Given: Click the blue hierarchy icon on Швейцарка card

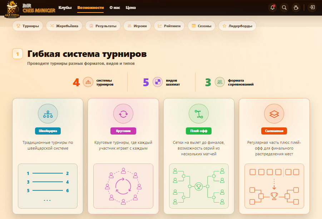Looking at the screenshot, I should (x=48, y=114).
